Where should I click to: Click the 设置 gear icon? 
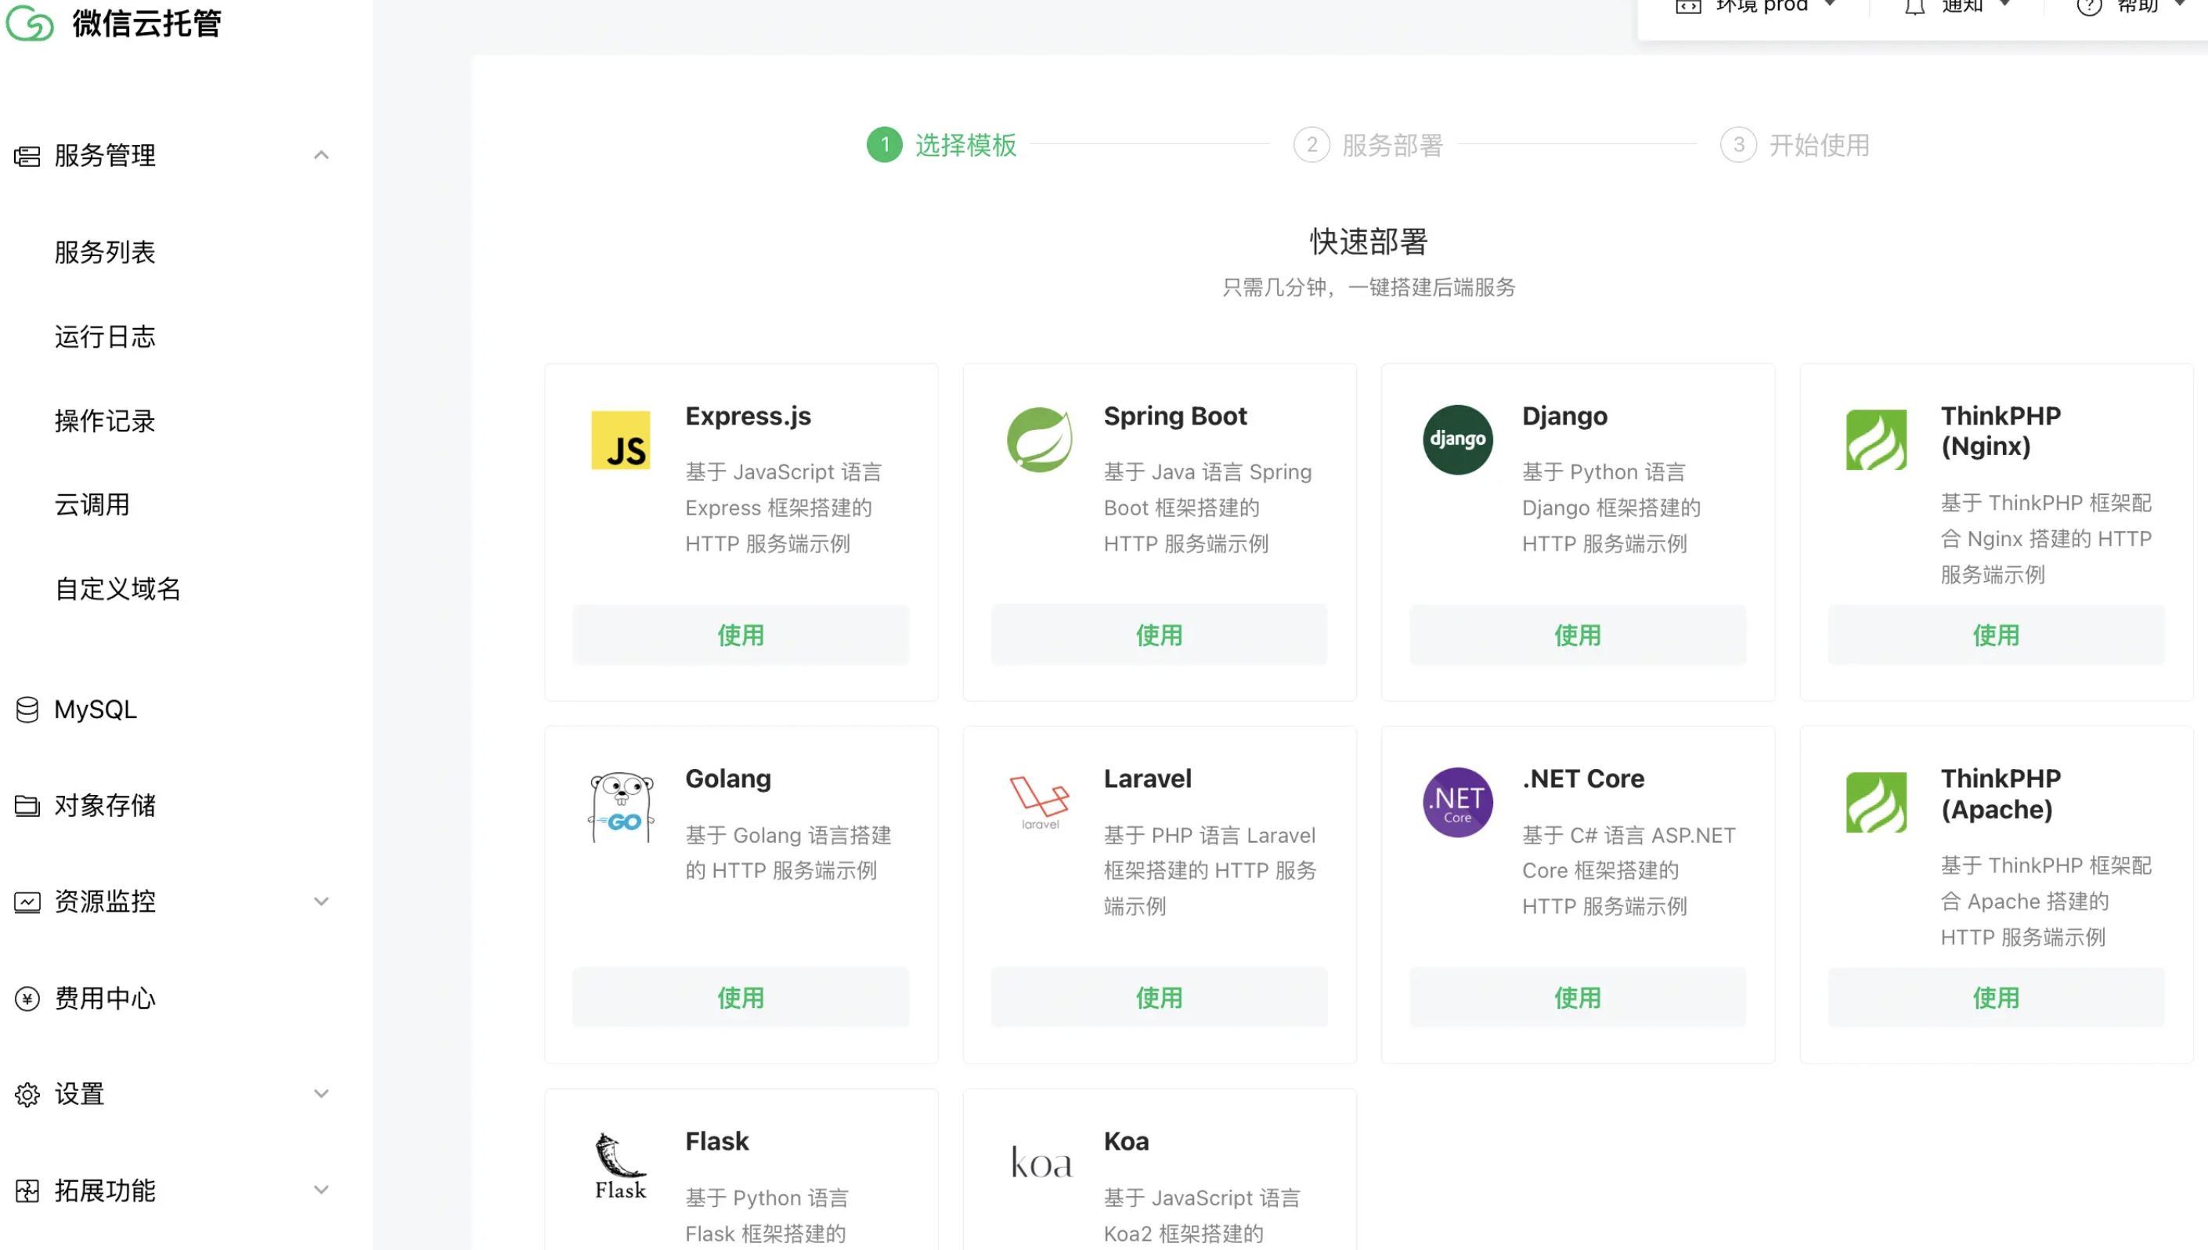27,1095
